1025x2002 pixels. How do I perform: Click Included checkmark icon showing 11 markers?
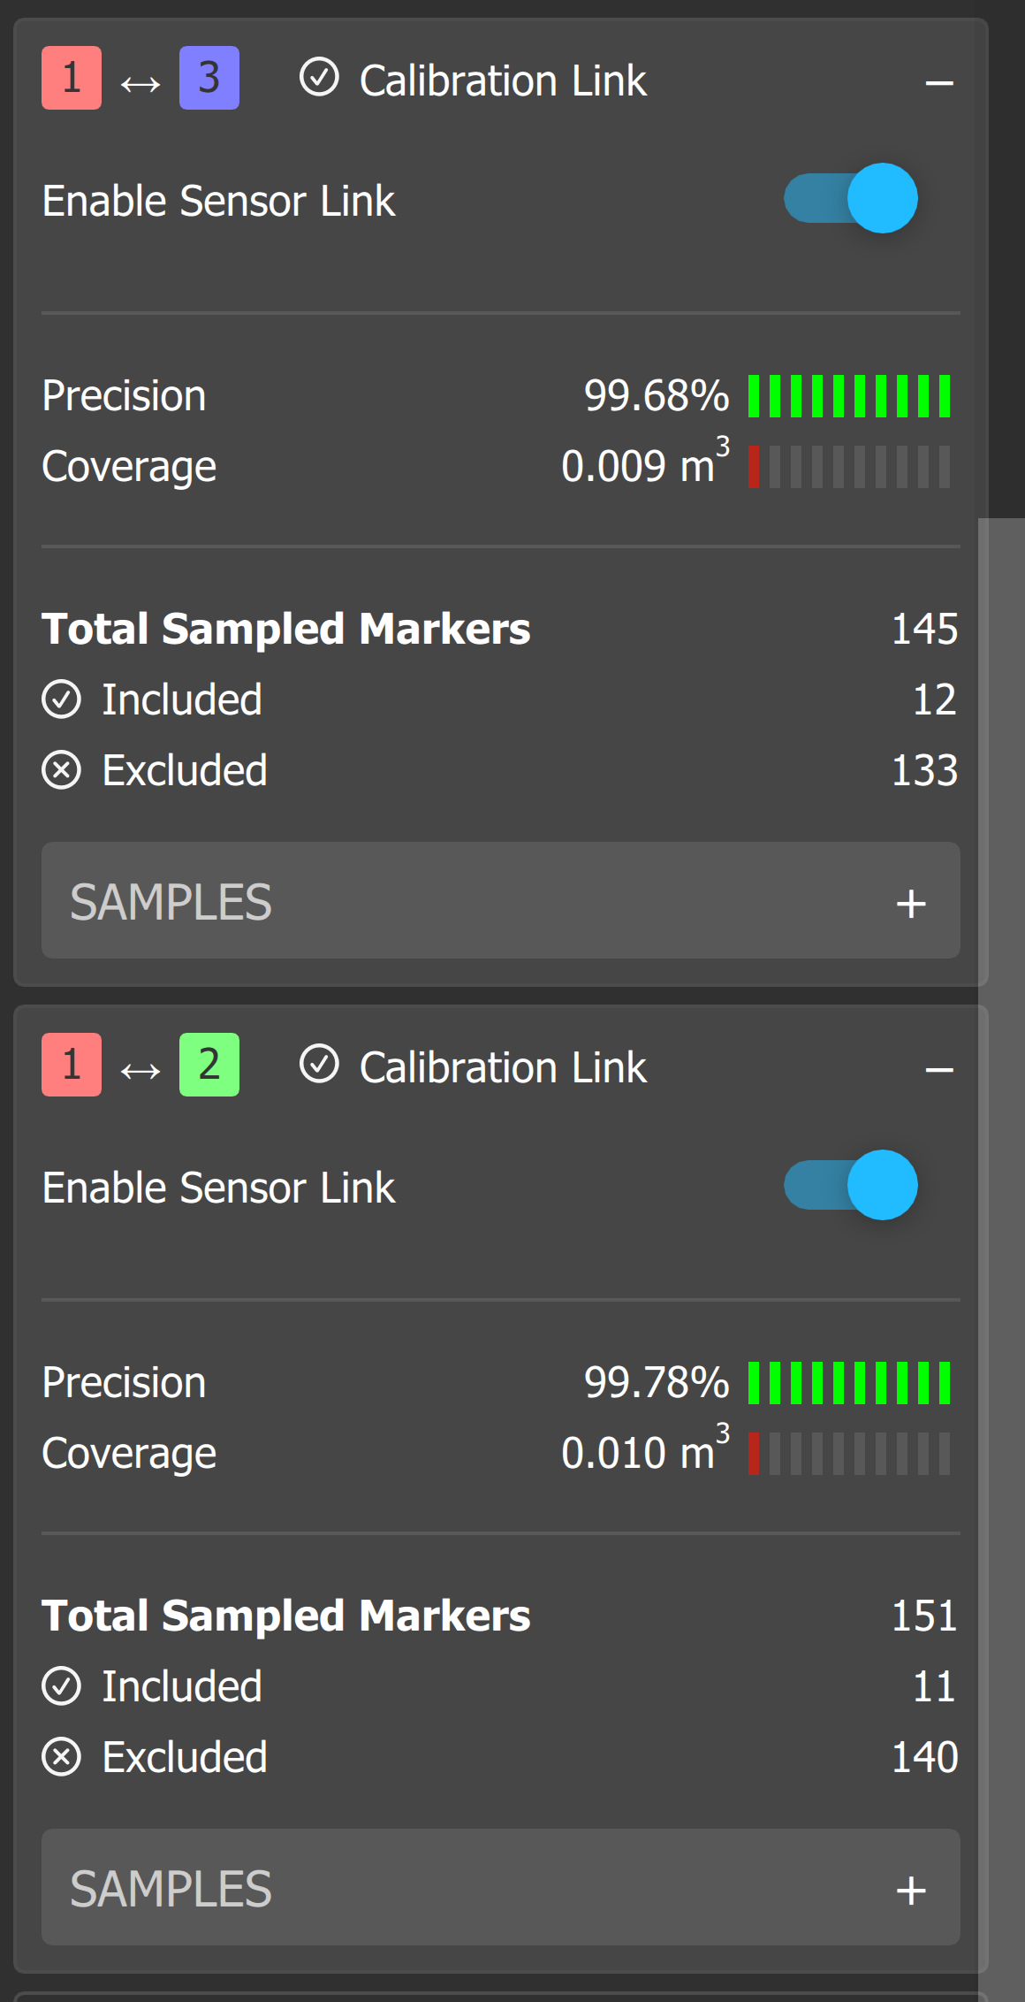pyautogui.click(x=62, y=1686)
